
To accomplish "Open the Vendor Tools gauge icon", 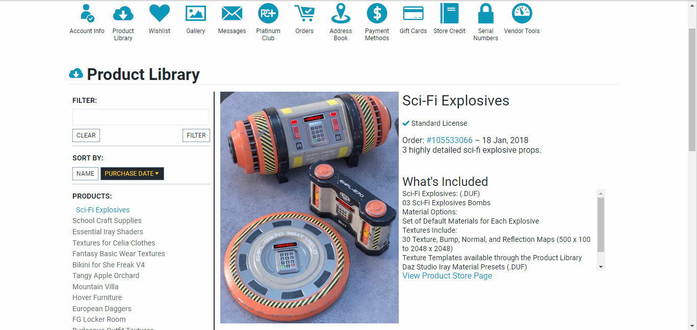I will 522,13.
